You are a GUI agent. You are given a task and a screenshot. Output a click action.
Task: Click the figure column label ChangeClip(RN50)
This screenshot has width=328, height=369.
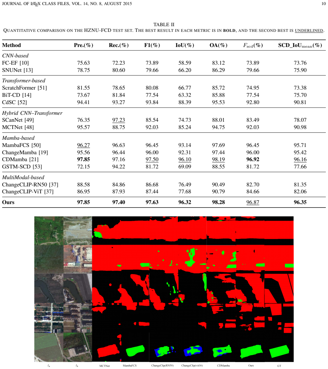tap(162, 366)
